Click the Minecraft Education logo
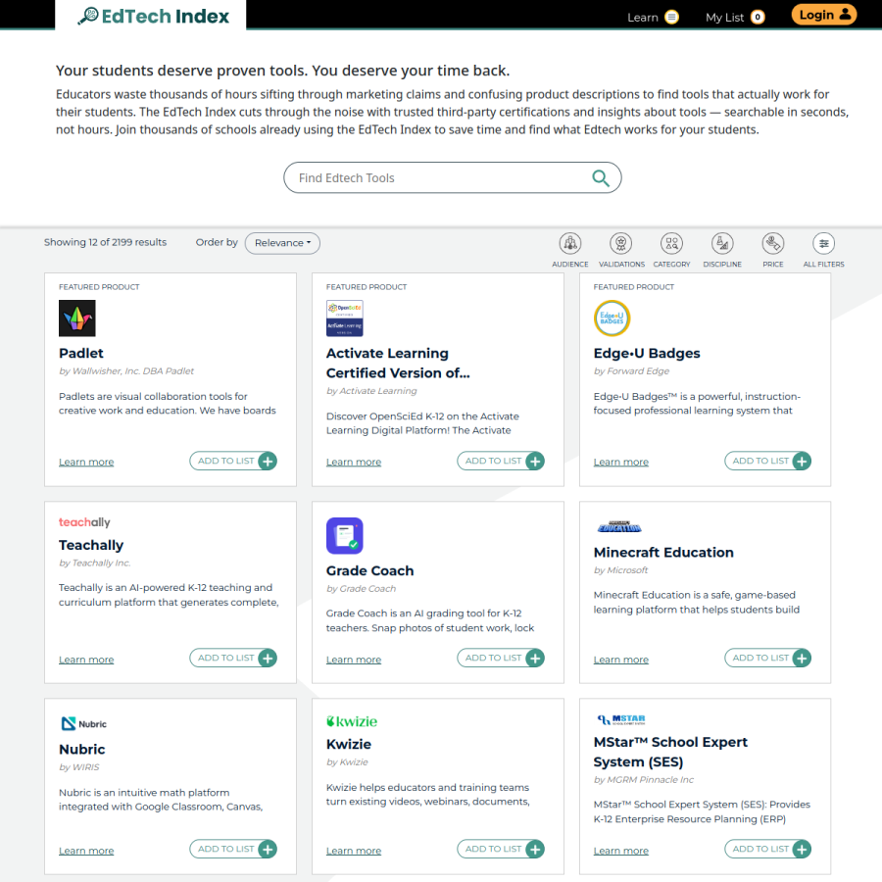 [618, 526]
